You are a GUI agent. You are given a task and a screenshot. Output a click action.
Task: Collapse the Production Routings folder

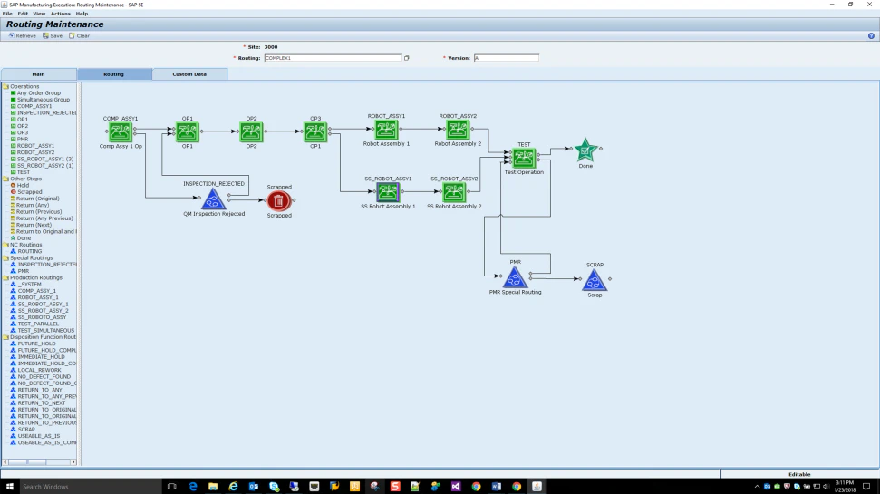tap(5, 277)
